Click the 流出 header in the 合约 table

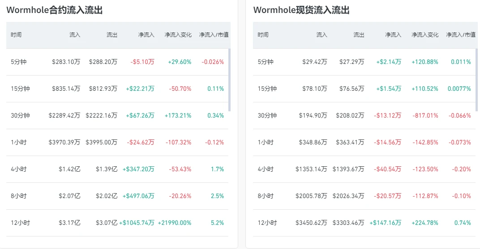tap(112, 35)
